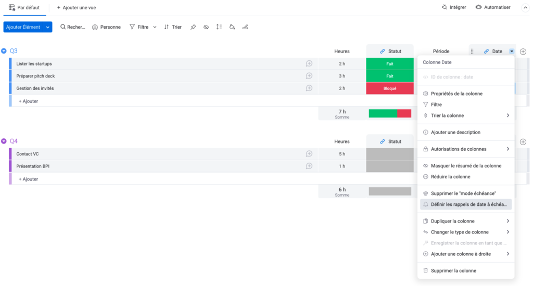Click the 6 h Somme summary cell
Screen dimensions: 533x286
pos(342,191)
